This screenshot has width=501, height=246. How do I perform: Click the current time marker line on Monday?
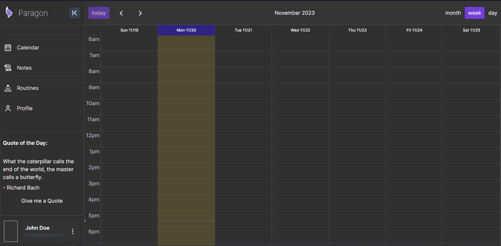[x=186, y=221]
